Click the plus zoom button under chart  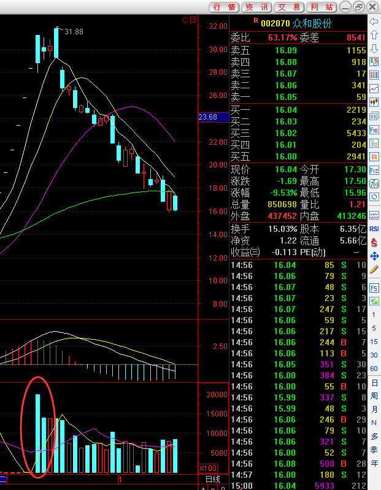[x=204, y=488]
